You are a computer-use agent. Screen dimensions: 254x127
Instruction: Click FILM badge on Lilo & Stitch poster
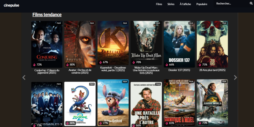click(125, 82)
